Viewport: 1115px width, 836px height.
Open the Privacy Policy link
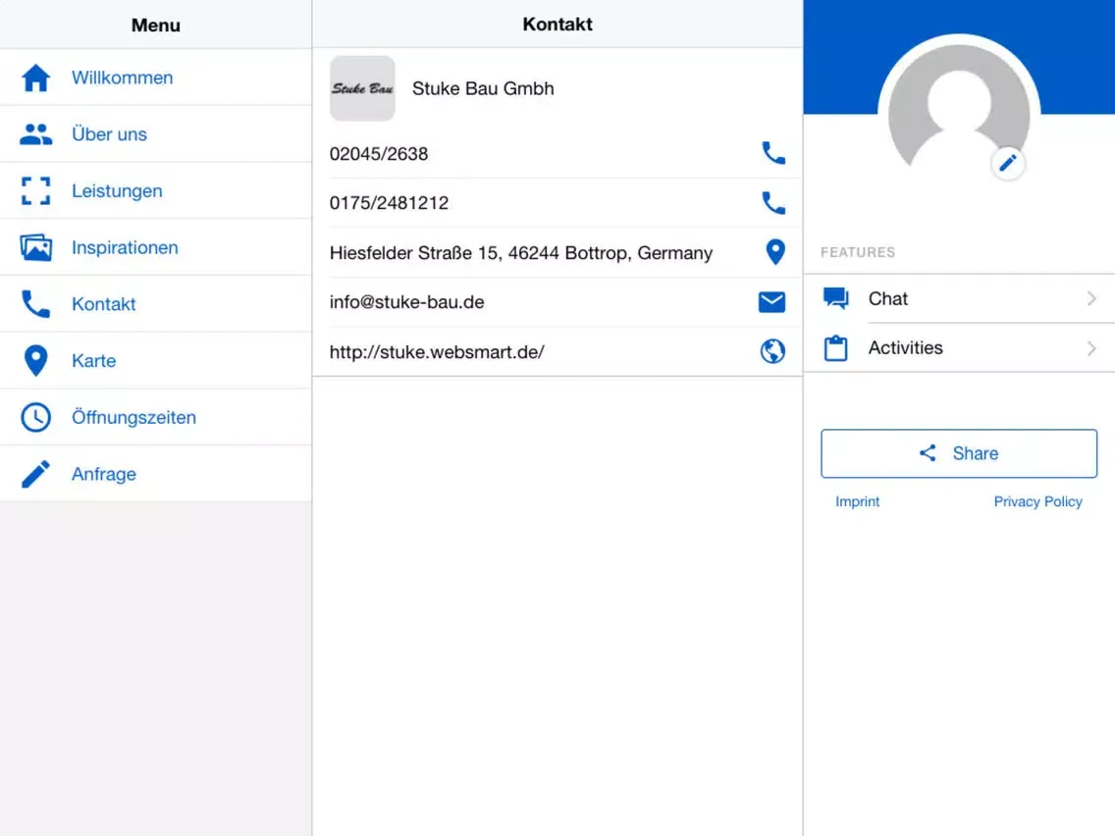tap(1037, 501)
